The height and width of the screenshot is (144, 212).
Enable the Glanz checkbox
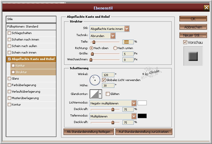[x=9, y=78]
